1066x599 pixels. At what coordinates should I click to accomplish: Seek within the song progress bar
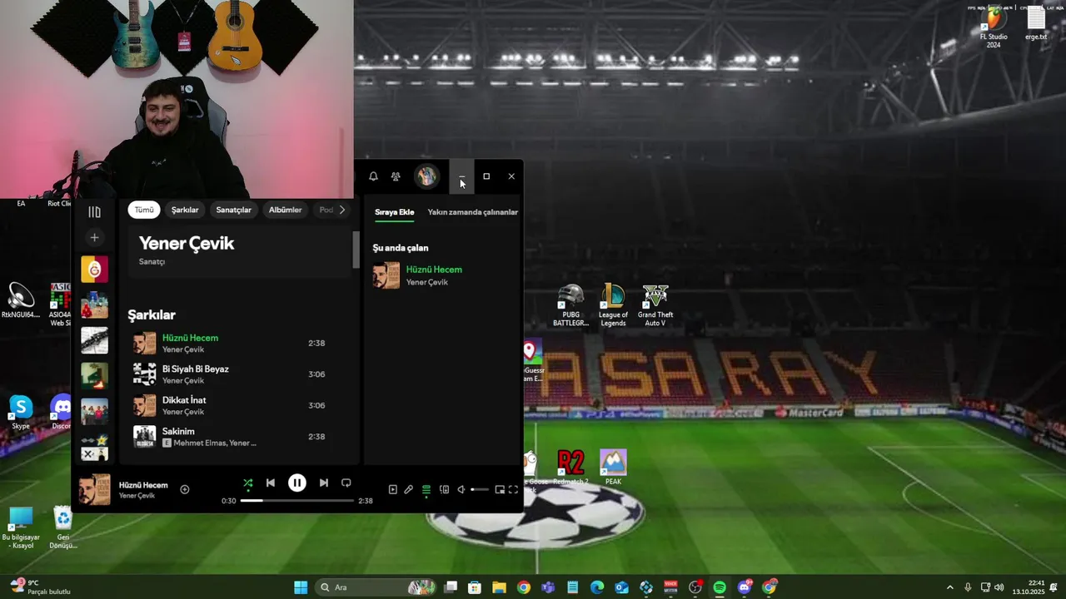coord(296,501)
